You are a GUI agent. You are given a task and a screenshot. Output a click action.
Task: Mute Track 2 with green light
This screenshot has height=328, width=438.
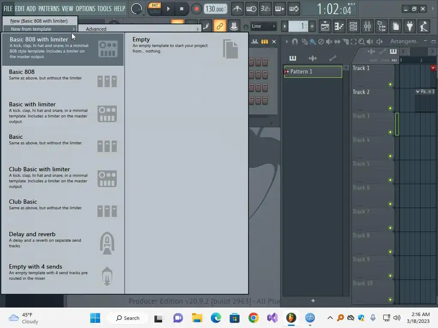[x=390, y=108]
